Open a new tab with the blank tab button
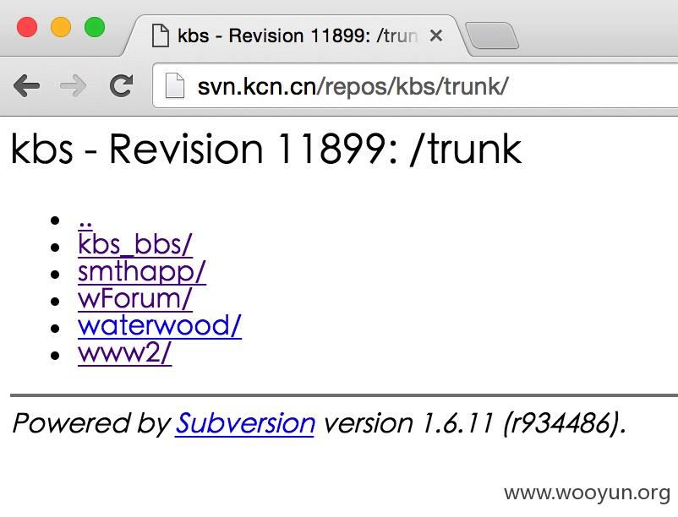This screenshot has height=517, width=678. pyautogui.click(x=492, y=35)
